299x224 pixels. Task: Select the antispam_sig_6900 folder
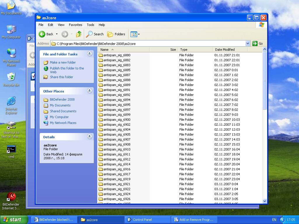click(x=117, y=120)
